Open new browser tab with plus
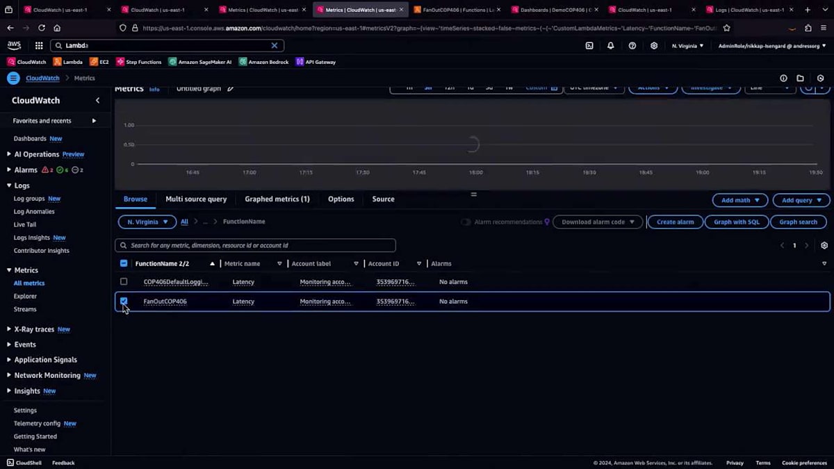This screenshot has height=469, width=834. pos(808,10)
